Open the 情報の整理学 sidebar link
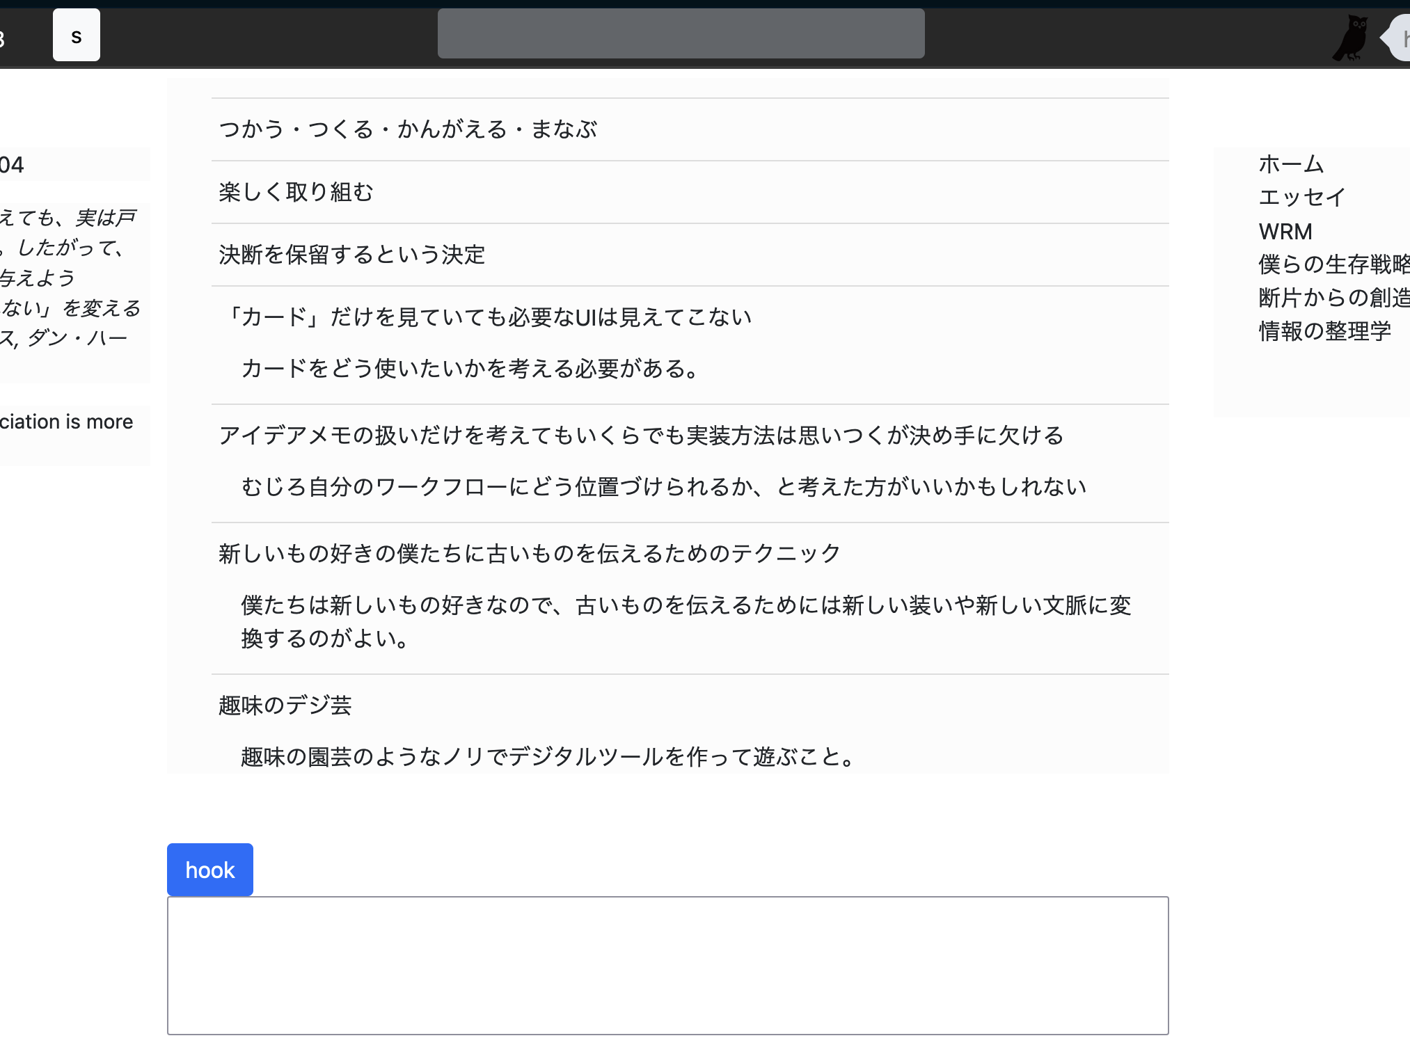 point(1324,331)
